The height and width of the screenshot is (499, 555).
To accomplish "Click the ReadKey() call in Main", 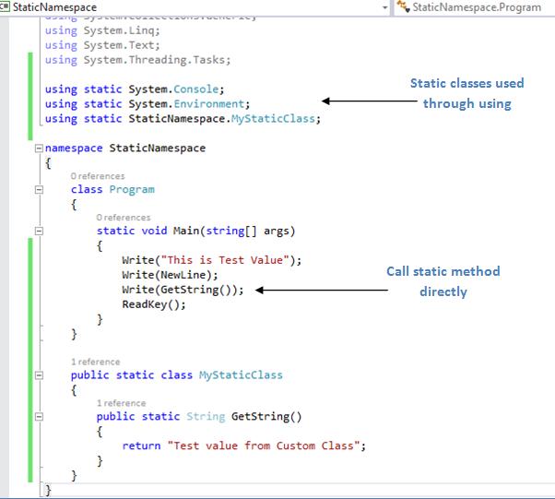I will pyautogui.click(x=154, y=304).
